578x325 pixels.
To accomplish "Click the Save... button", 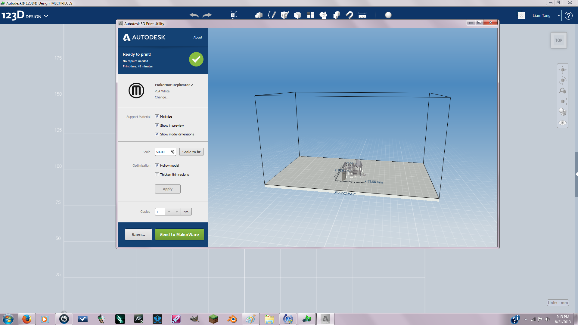I will (138, 234).
